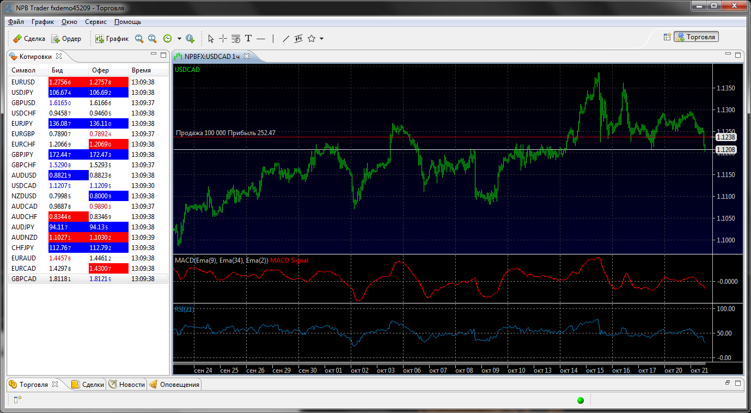
Task: Click the clock timeframe icon
Action: (167, 39)
